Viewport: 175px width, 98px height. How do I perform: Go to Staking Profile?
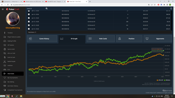tap(12, 41)
